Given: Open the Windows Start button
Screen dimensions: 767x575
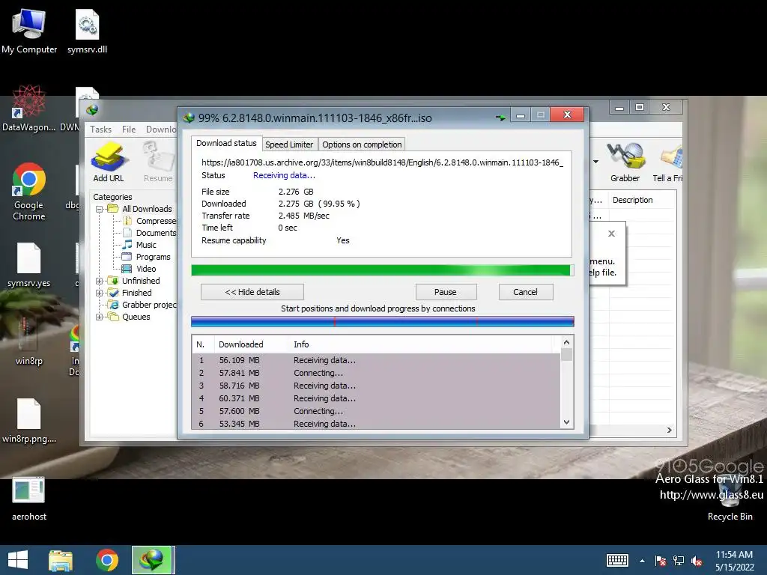Looking at the screenshot, I should point(18,560).
